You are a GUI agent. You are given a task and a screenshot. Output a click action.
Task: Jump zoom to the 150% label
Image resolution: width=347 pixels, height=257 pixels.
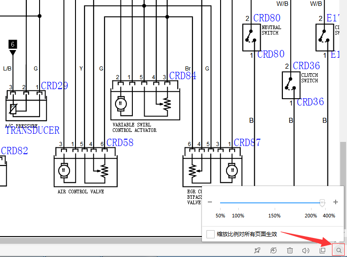[274, 216]
